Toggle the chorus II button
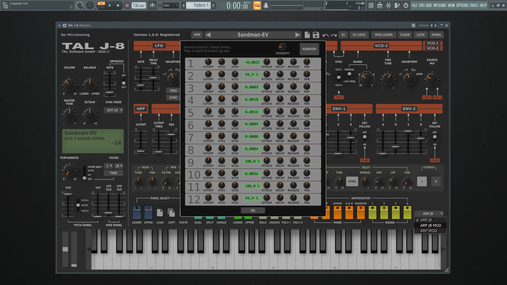 436,182
